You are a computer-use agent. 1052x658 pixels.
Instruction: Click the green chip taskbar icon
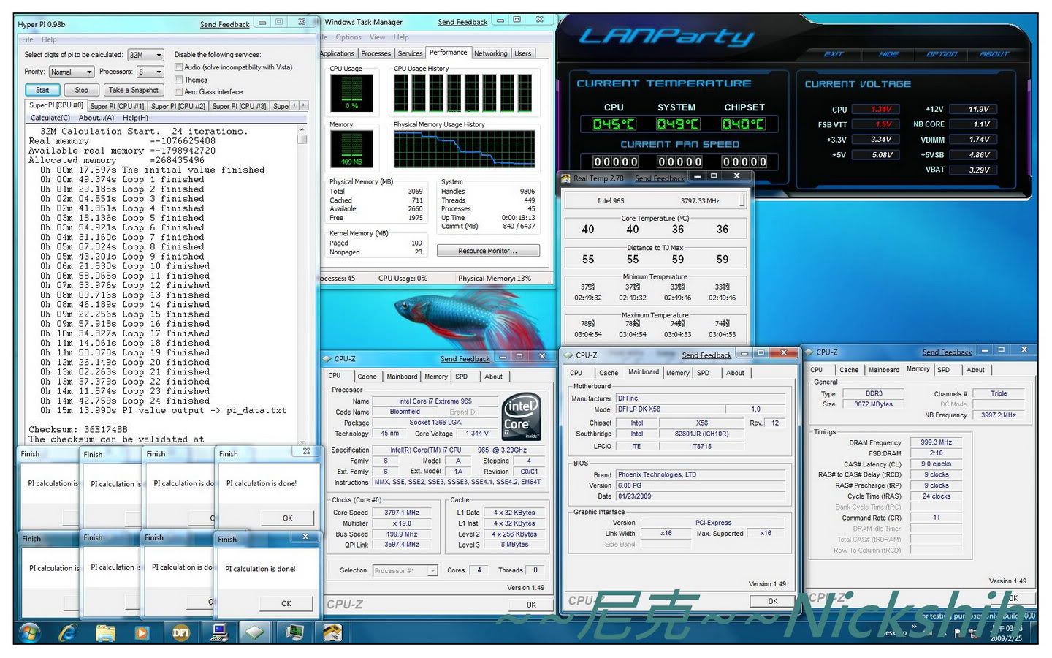(255, 632)
